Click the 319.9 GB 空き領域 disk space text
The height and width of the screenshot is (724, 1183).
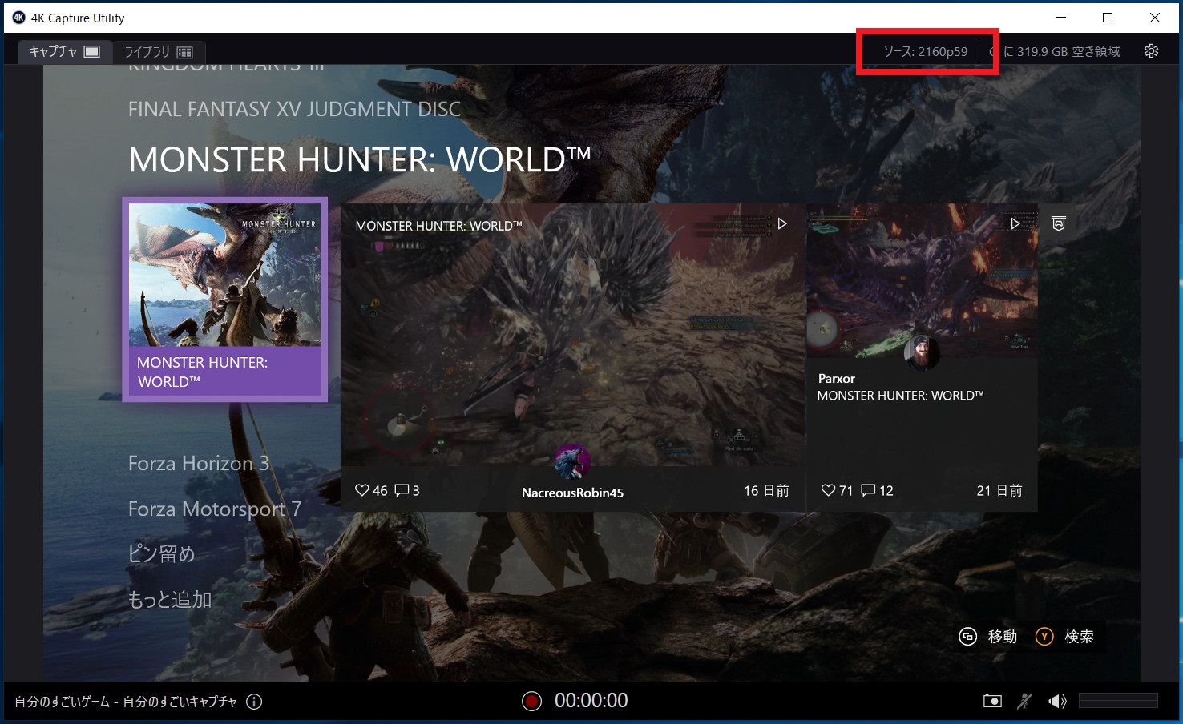[x=1068, y=52]
